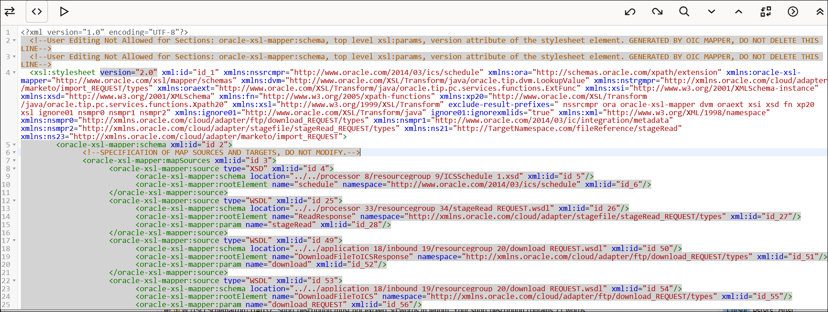Click the param name="download_REQUEST" on line 25

point(296,305)
